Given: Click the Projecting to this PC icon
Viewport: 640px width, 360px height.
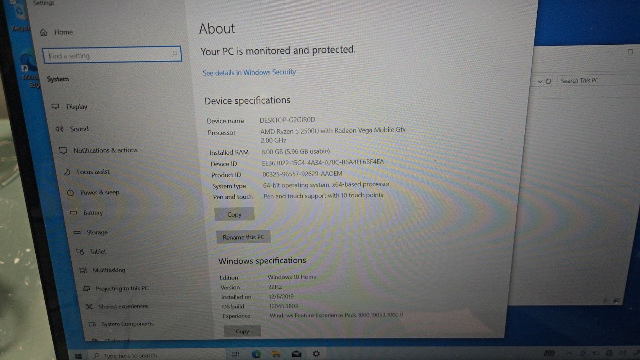Looking at the screenshot, I should [86, 288].
